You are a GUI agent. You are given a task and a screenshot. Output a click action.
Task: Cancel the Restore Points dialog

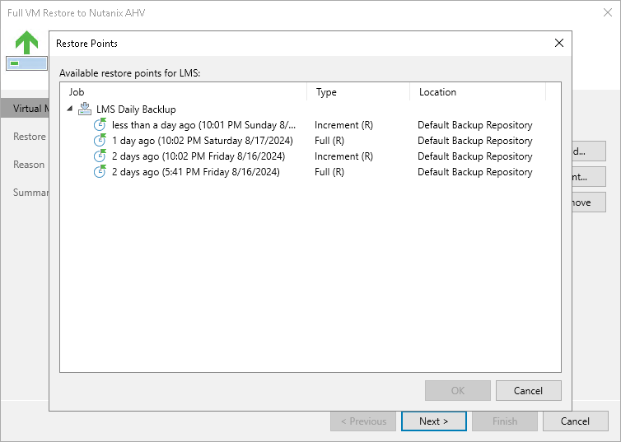coord(529,390)
